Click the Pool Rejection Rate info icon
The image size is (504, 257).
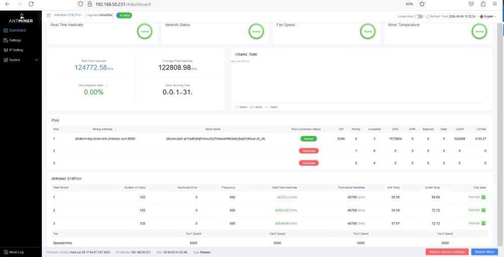pos(107,86)
